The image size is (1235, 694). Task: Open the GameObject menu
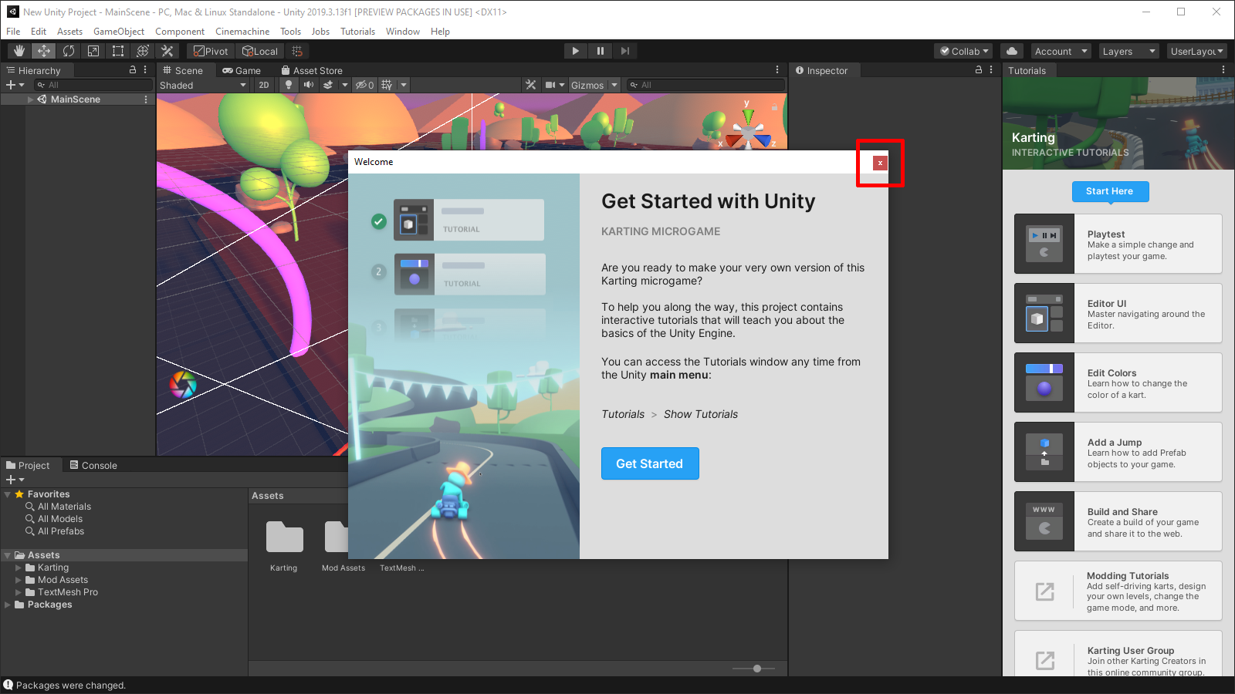pyautogui.click(x=118, y=32)
